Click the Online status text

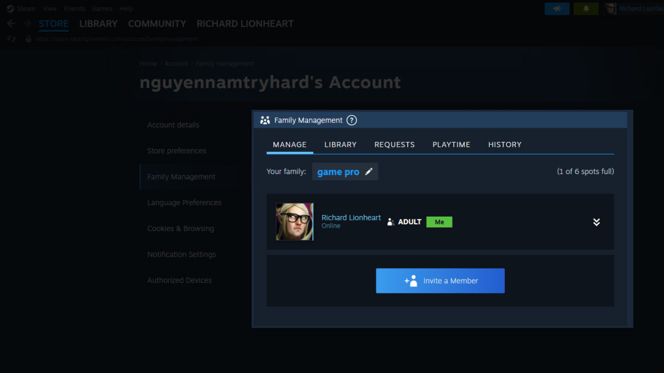[x=331, y=226]
